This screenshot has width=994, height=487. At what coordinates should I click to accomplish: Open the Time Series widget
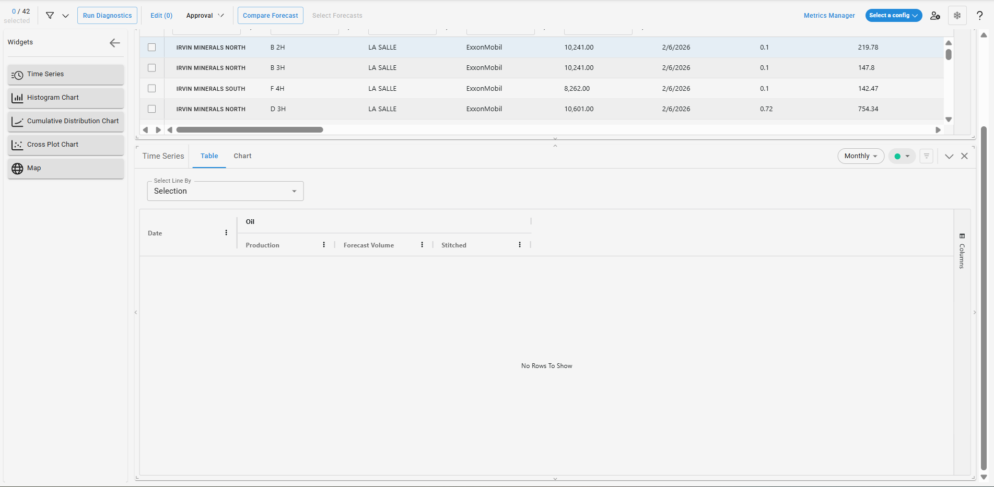coord(66,75)
